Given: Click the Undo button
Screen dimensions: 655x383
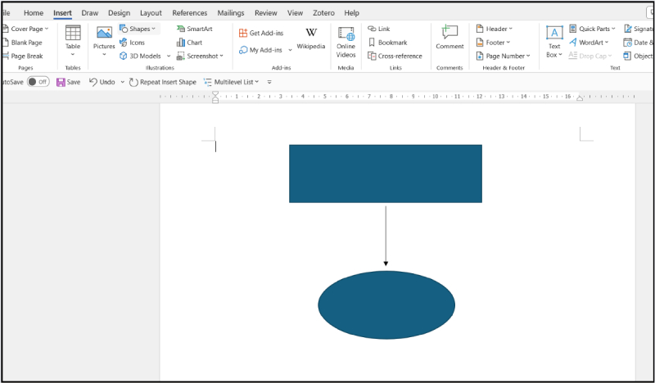Looking at the screenshot, I should 93,82.
